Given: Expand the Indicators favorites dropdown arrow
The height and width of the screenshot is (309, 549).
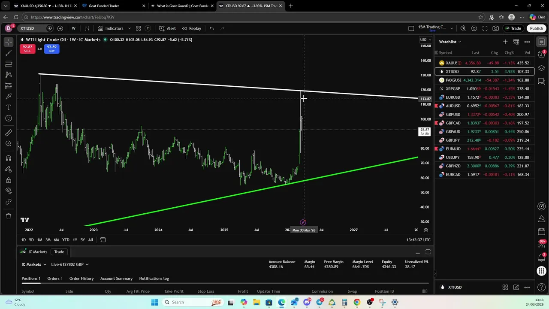Looking at the screenshot, I should 129,28.
